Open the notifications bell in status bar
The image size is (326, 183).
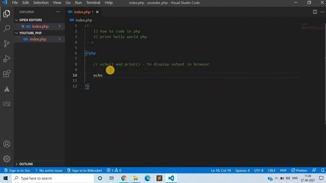[x=322, y=170]
